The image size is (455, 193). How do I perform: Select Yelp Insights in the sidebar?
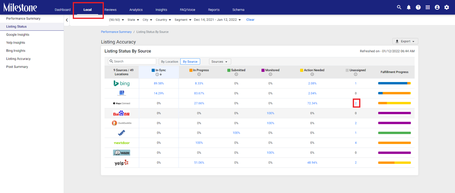pyautogui.click(x=16, y=43)
